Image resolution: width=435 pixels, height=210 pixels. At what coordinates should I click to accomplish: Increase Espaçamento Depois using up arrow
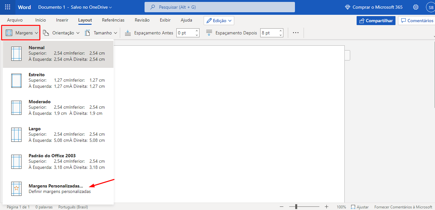[280, 31]
